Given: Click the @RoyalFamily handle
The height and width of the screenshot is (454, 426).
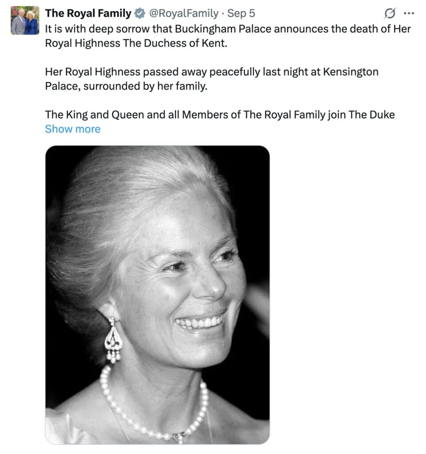Looking at the screenshot, I should click(184, 13).
